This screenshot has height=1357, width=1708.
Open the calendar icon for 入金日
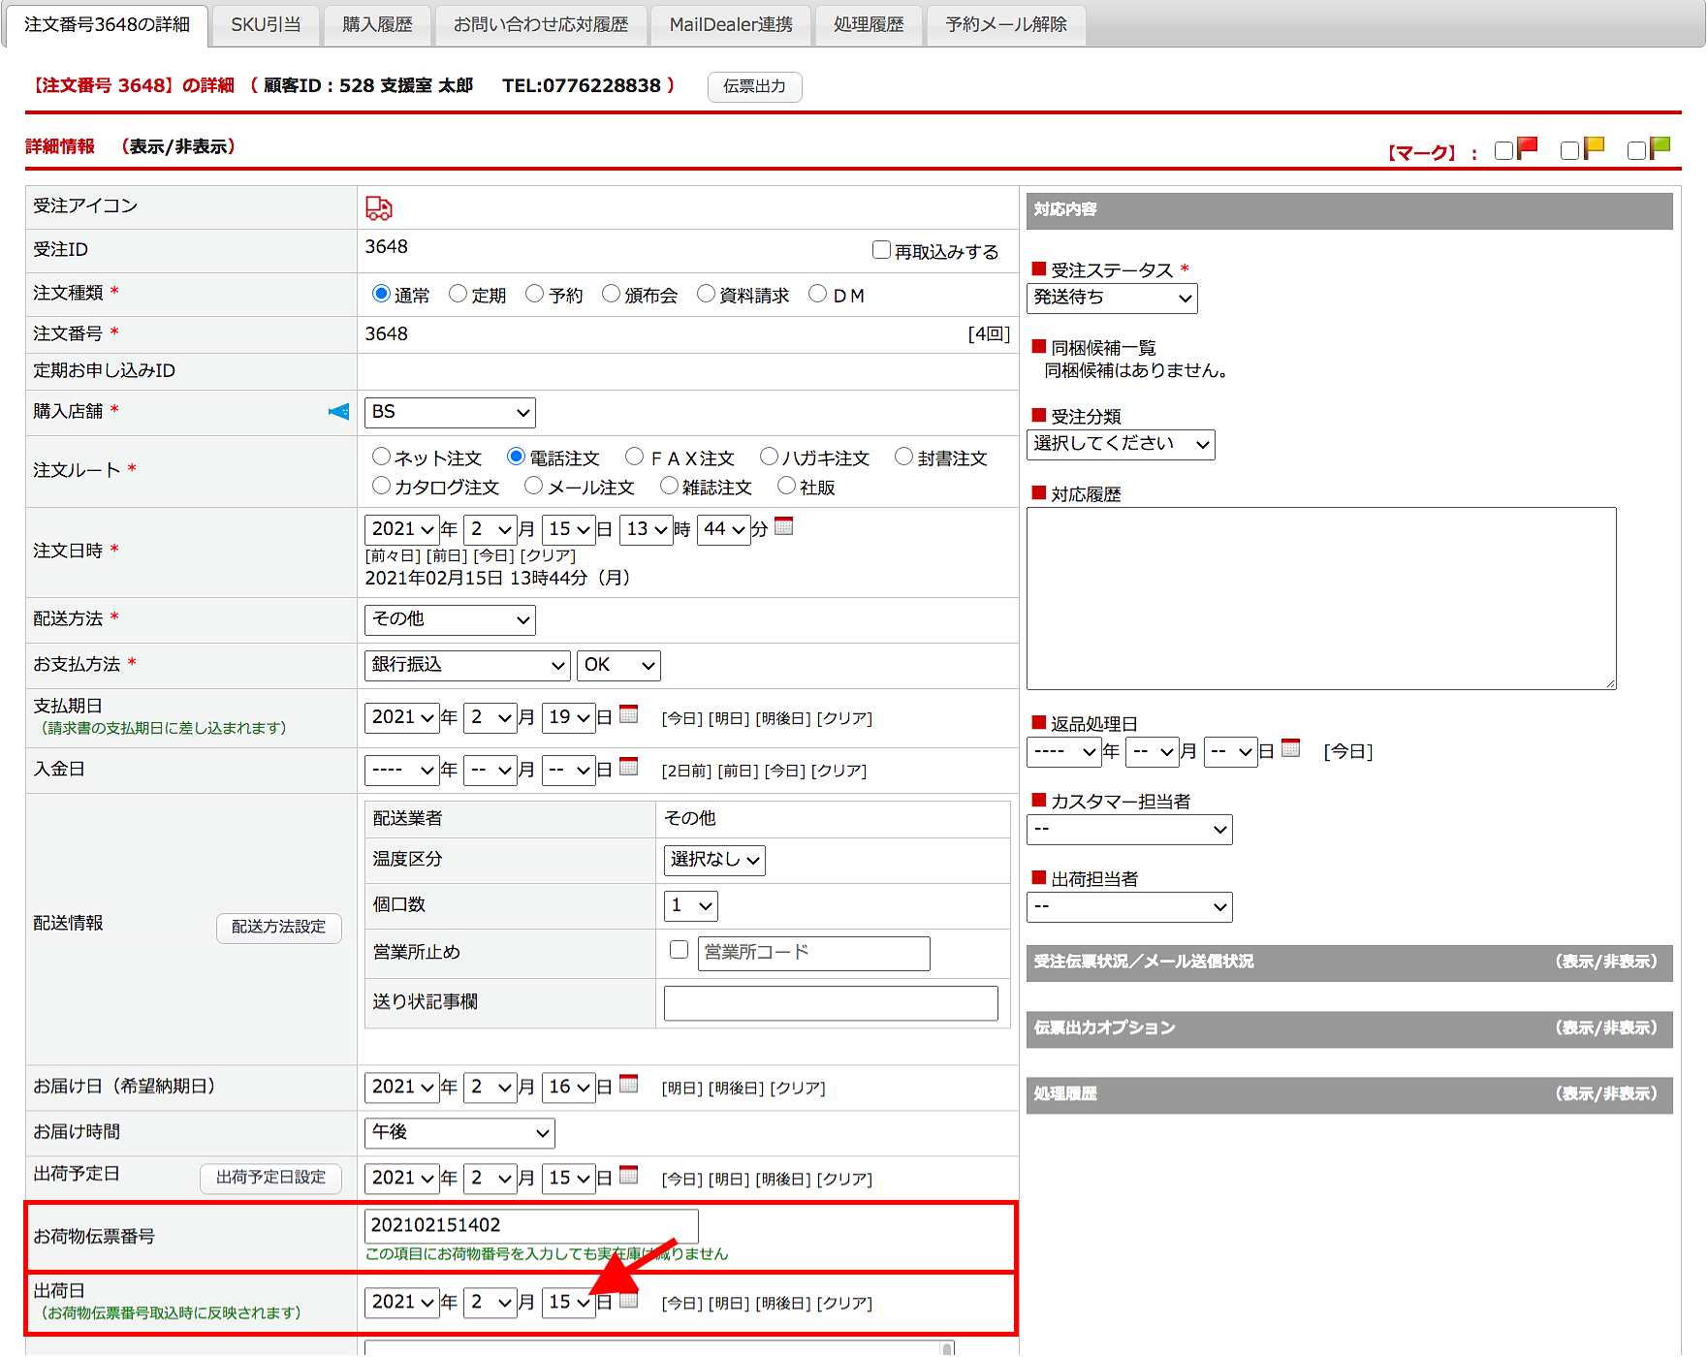click(x=629, y=767)
